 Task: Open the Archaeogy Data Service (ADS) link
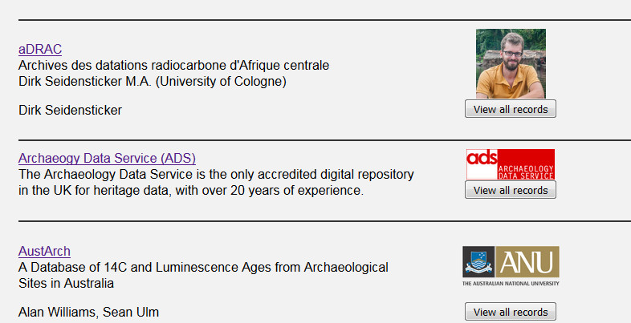pyautogui.click(x=107, y=158)
